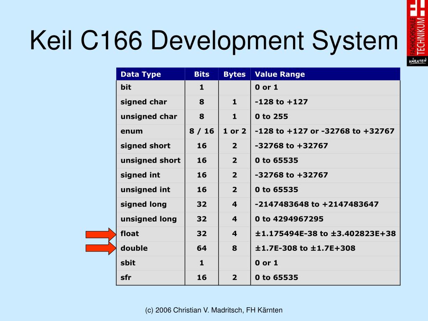Viewport: 428px width, 321px height.
Task: Click the '0 to 4294967295' value range
Action: pos(289,219)
